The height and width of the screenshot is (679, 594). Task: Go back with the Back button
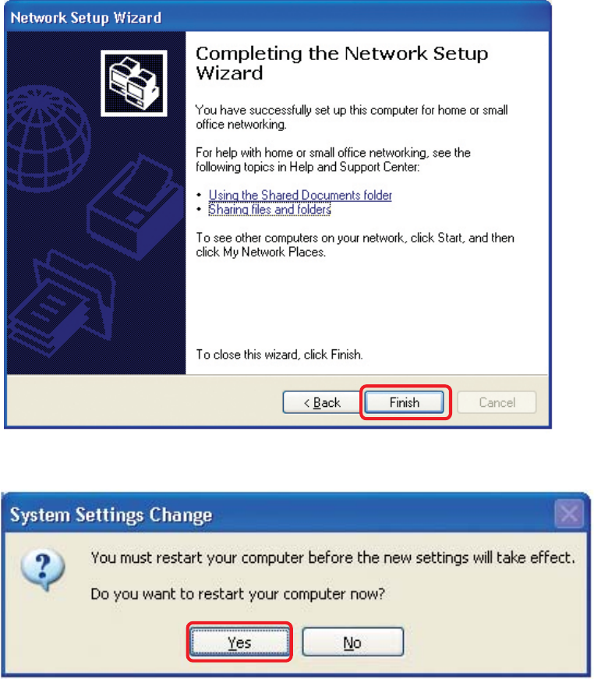pos(322,402)
